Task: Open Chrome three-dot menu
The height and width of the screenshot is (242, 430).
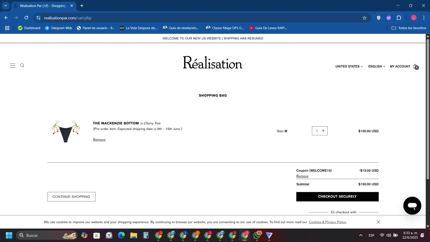Action: (424, 18)
